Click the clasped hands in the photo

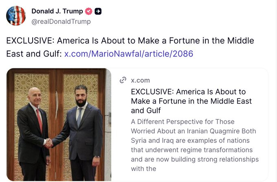click(x=48, y=143)
